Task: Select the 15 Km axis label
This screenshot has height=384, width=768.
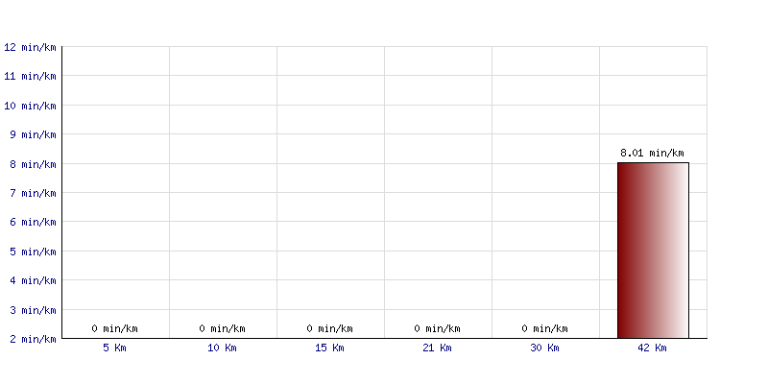Action: click(329, 348)
